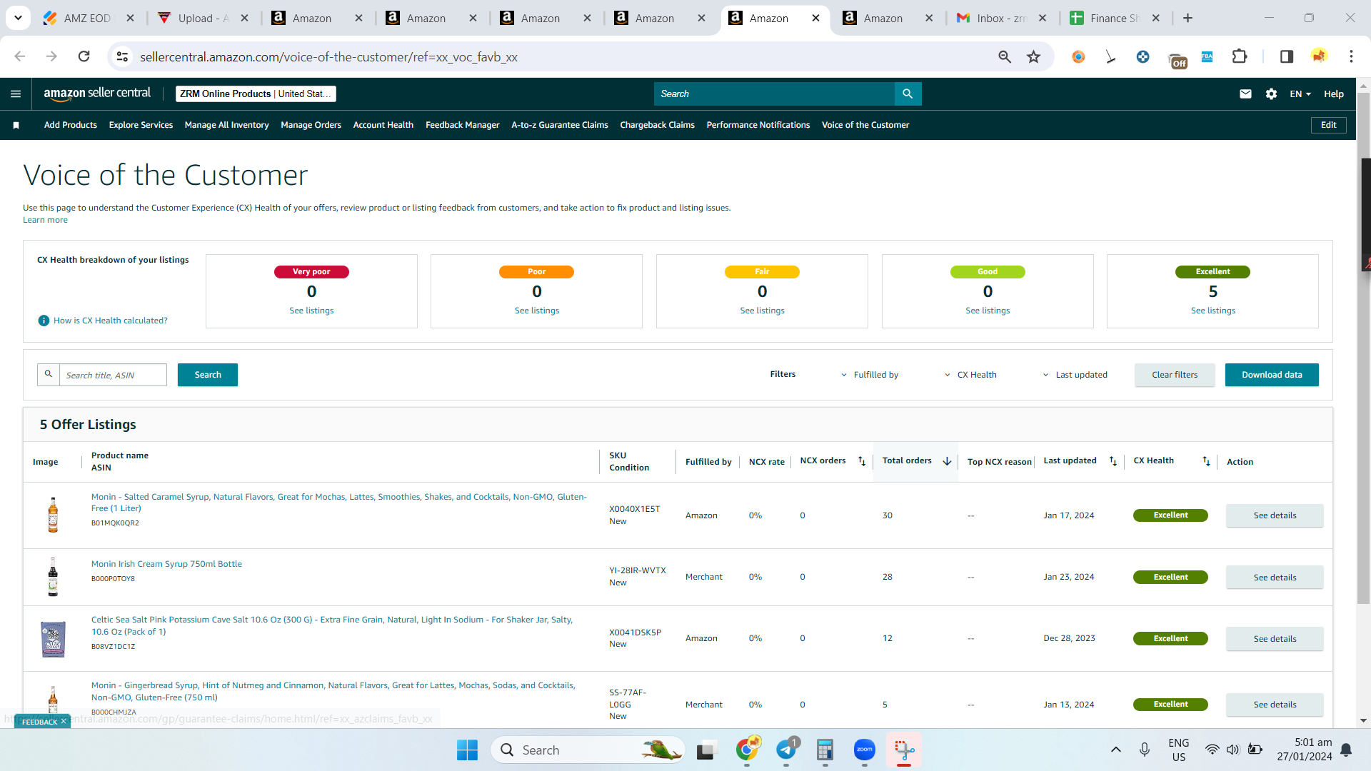Click Clear filters button
This screenshot has width=1371, height=771.
(x=1175, y=375)
